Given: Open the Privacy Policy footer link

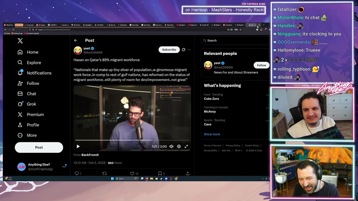Looking at the screenshot, I should tap(233, 145).
